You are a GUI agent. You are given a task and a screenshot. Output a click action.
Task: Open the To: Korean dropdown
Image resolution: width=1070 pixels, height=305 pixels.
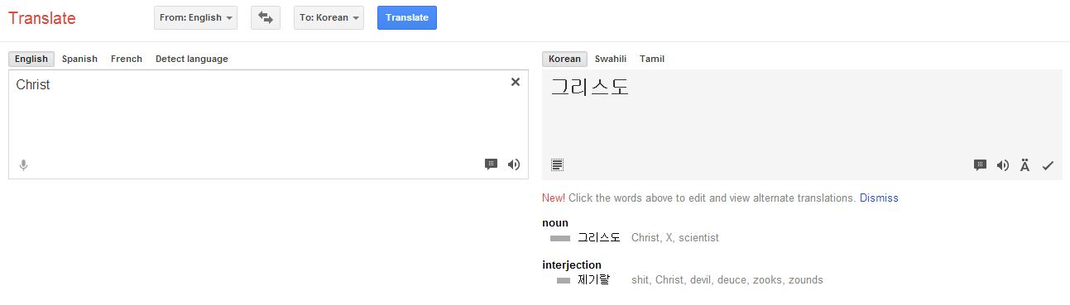pyautogui.click(x=329, y=17)
